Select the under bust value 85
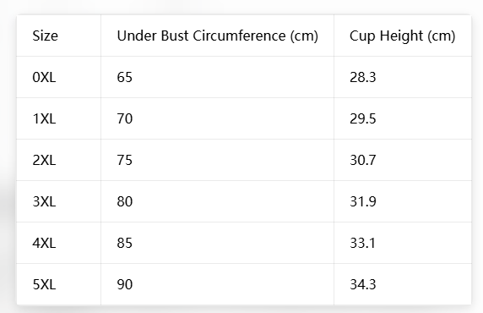The width and height of the screenshot is (483, 313). pyautogui.click(x=124, y=243)
